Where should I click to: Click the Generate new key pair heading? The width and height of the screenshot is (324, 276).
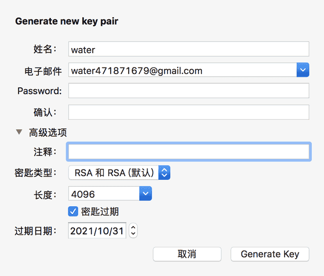[x=67, y=21]
